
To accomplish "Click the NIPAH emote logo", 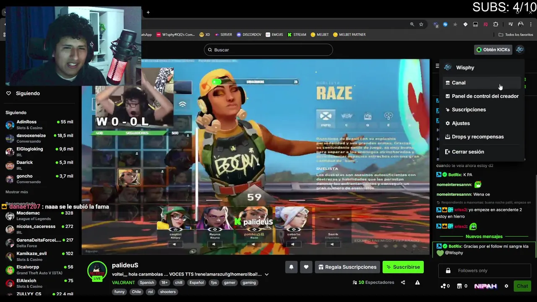I will tap(485, 286).
